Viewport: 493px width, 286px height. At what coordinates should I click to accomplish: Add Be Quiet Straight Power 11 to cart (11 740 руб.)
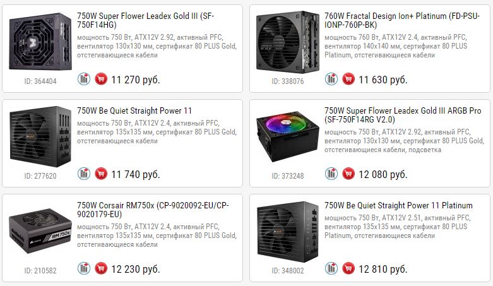[100, 174]
